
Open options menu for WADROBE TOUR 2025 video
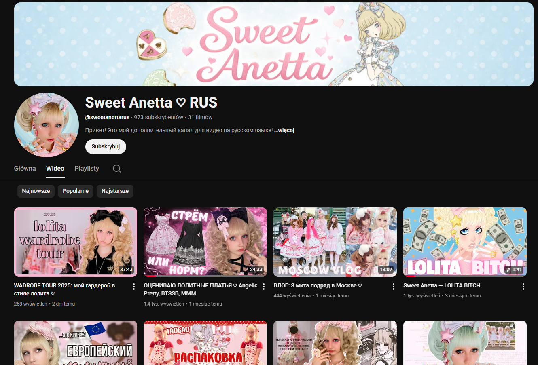pyautogui.click(x=134, y=287)
